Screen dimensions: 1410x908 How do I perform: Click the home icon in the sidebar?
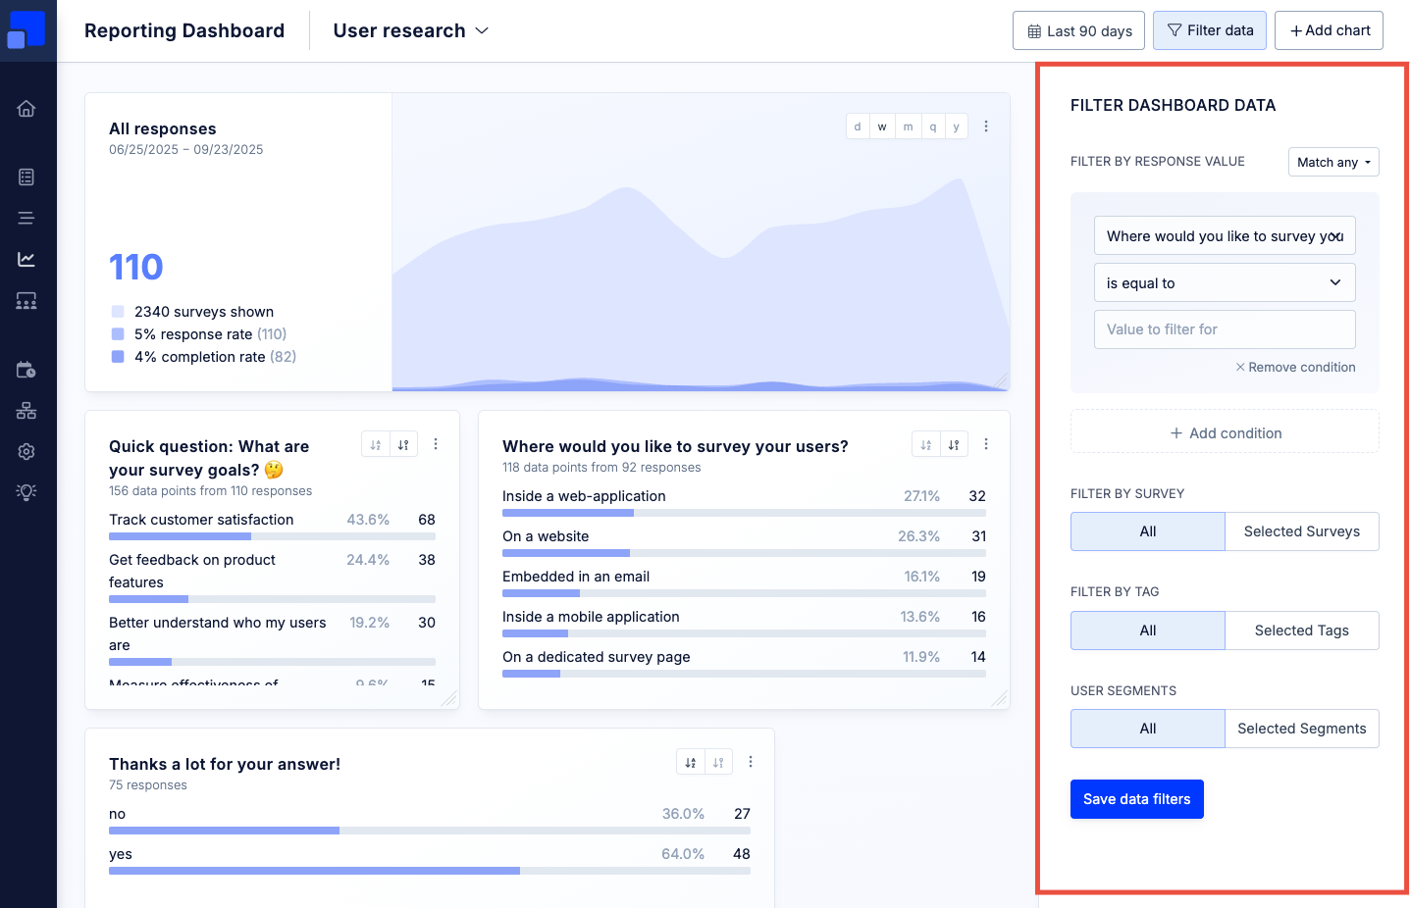coord(26,109)
